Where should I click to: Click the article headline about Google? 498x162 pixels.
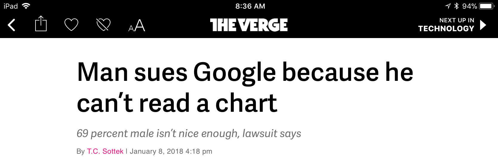(245, 87)
